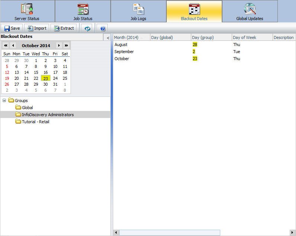The height and width of the screenshot is (236, 296).
Task: Select the Global group folder
Action: tap(24, 108)
